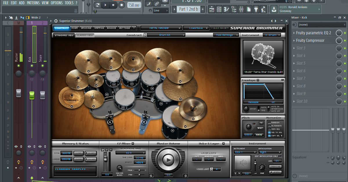Mute the instrument in Instrument panel

coord(239,173)
